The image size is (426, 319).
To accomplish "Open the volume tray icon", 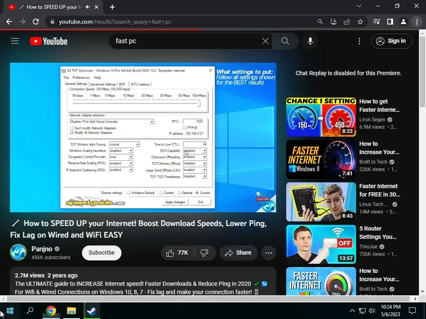I will point(372,311).
